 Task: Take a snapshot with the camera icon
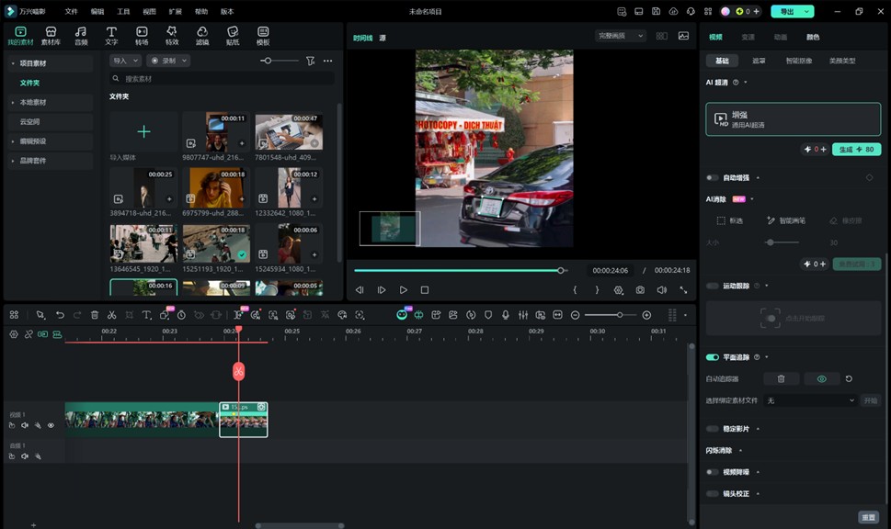click(x=640, y=290)
